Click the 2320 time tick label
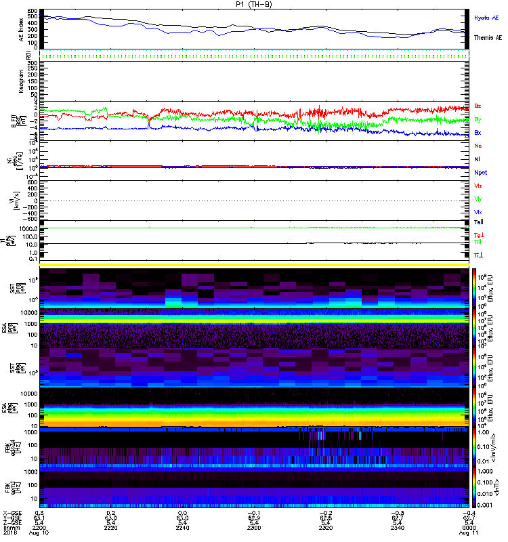Image resolution: width=508 pixels, height=542 pixels. pyautogui.click(x=326, y=528)
